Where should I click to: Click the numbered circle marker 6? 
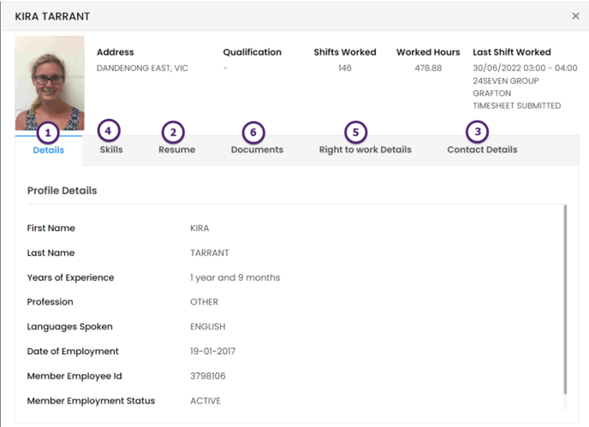[253, 132]
